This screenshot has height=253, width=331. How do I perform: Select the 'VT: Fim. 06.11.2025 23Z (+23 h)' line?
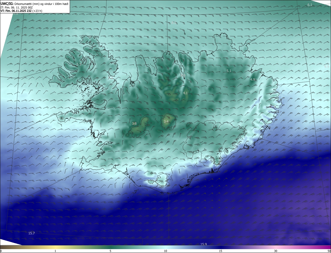click(22, 11)
